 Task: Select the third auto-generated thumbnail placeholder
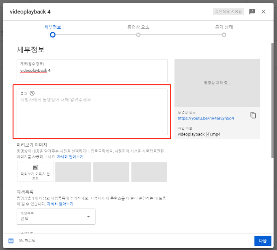pos(149,172)
